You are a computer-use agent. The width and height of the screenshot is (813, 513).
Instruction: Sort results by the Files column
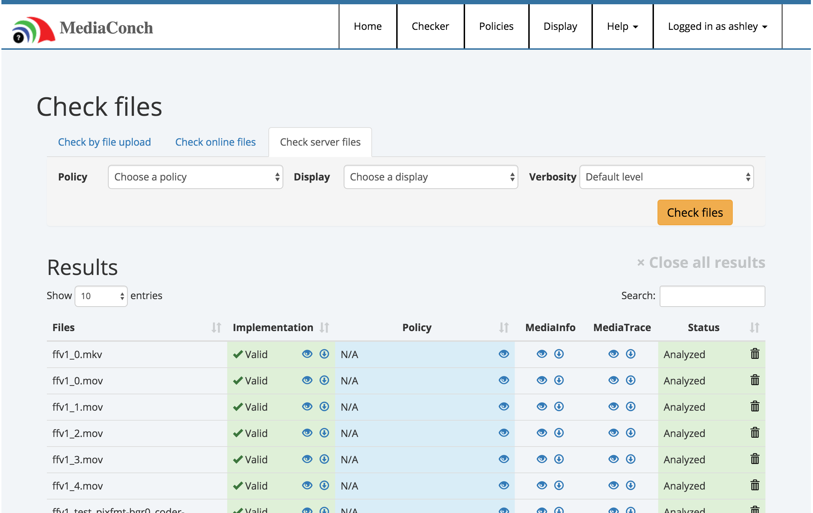(x=216, y=327)
